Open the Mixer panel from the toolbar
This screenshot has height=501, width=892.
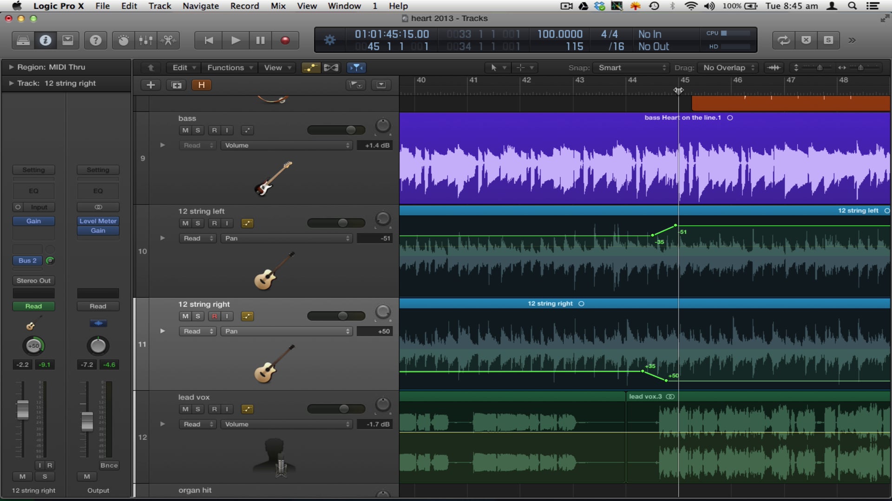[145, 40]
